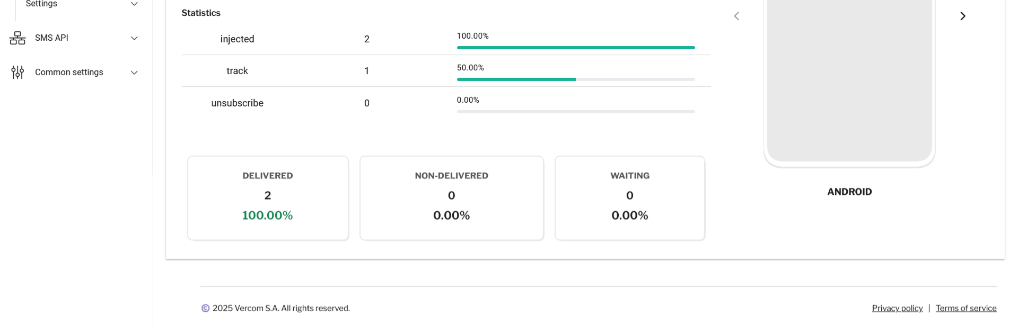Viewport: 1018px width, 325px height.
Task: Click the Common settings sliders icon
Action: click(17, 73)
